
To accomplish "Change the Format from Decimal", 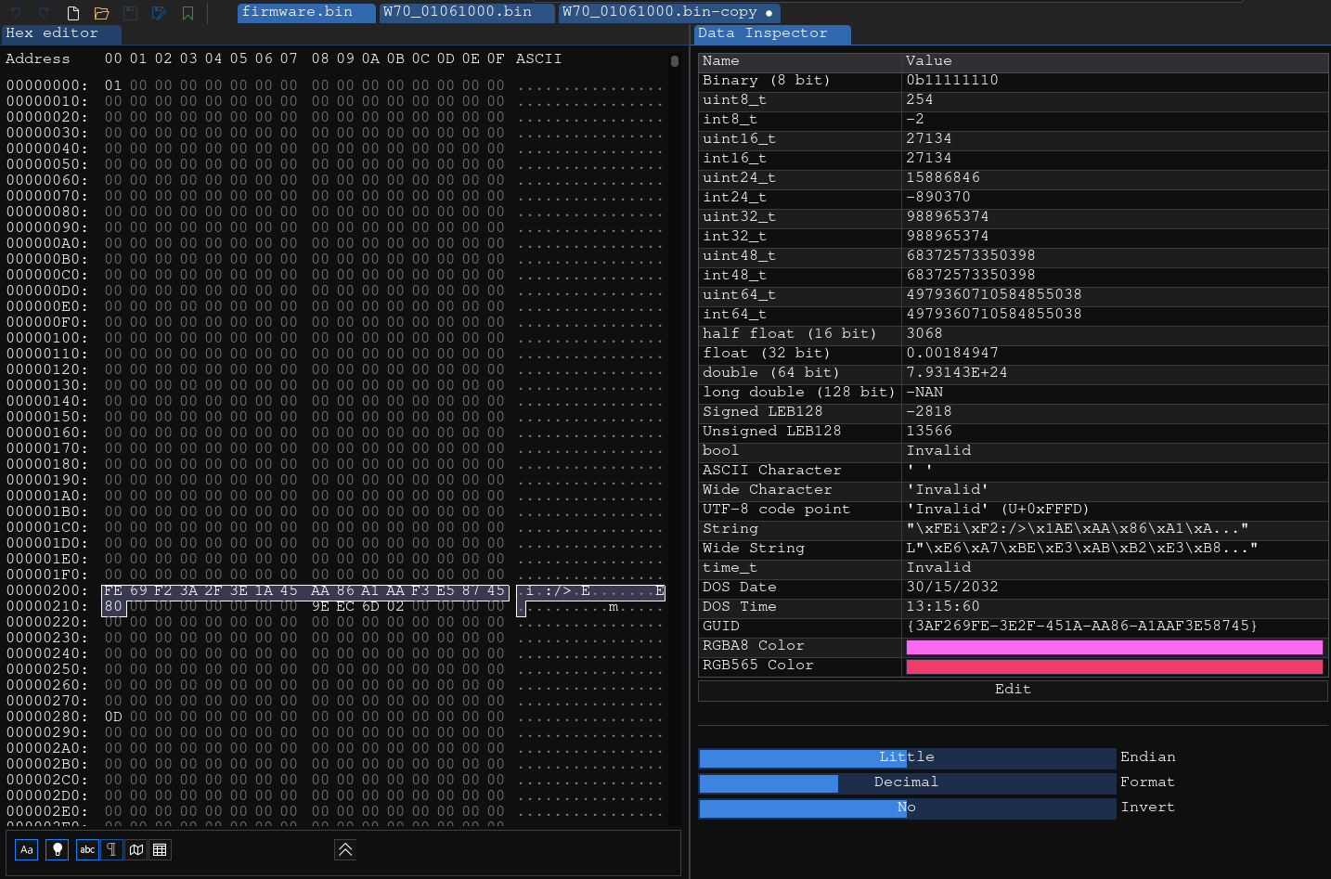I will pyautogui.click(x=907, y=782).
